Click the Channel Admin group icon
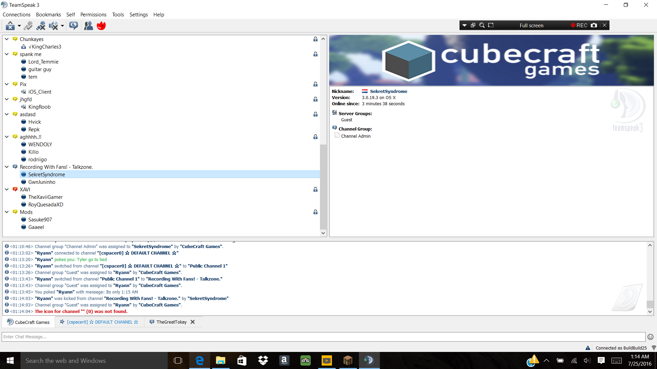The image size is (657, 369). tap(337, 136)
